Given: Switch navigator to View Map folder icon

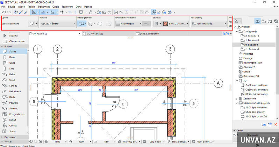Looking at the screenshot, I should click(264, 21).
